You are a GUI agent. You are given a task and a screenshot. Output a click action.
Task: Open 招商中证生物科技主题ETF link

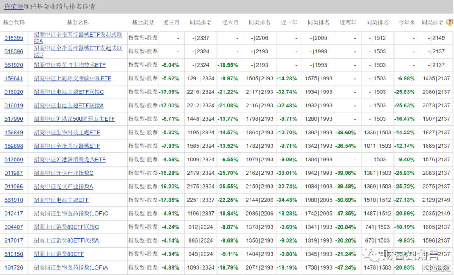(x=67, y=133)
